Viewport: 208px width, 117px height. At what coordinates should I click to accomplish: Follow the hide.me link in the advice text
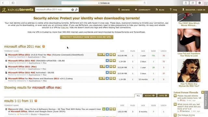65,28
